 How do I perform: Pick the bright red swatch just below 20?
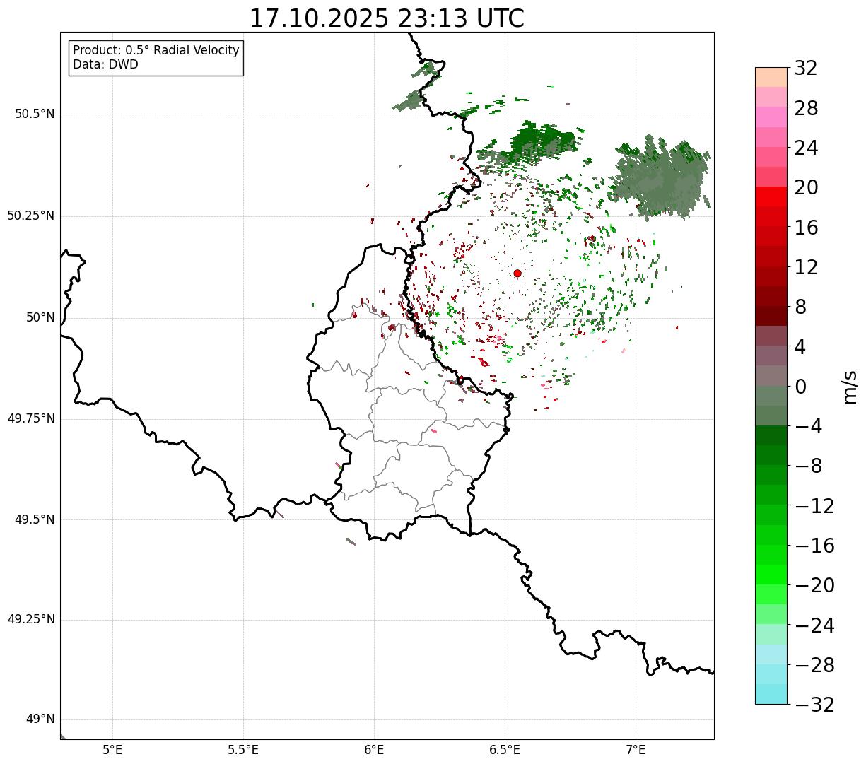click(x=771, y=196)
